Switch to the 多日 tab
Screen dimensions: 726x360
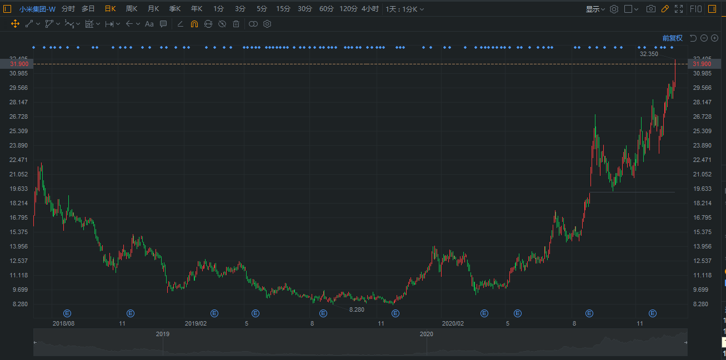88,9
